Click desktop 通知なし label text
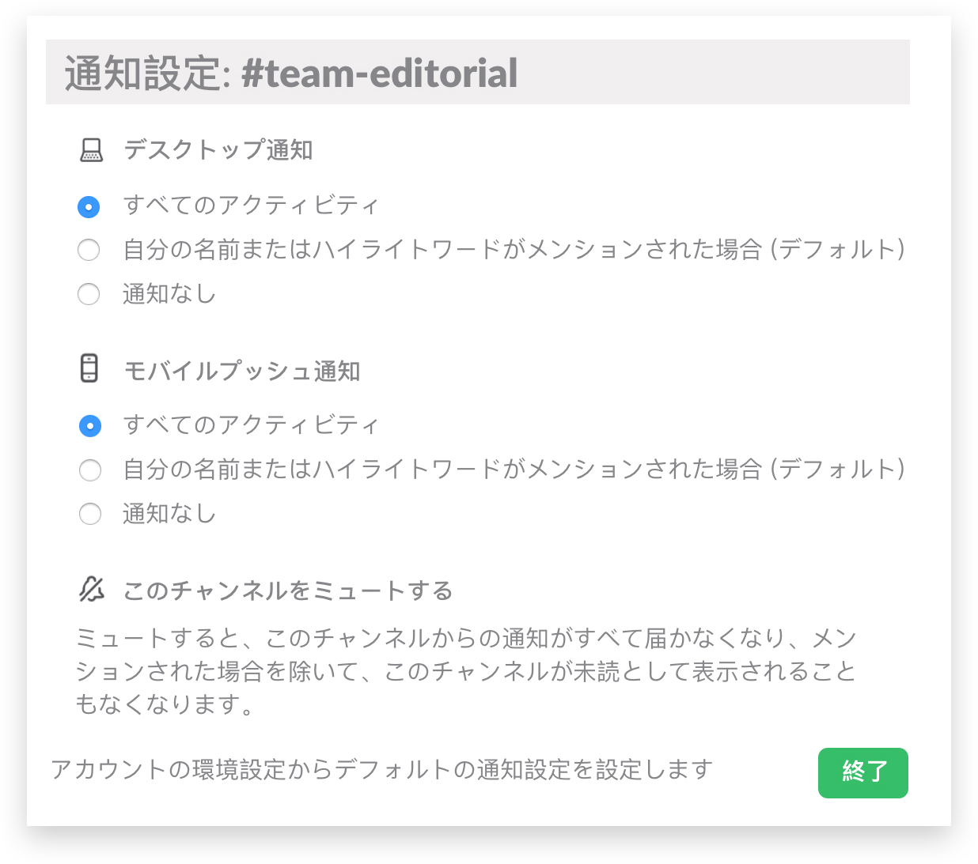 coord(169,293)
